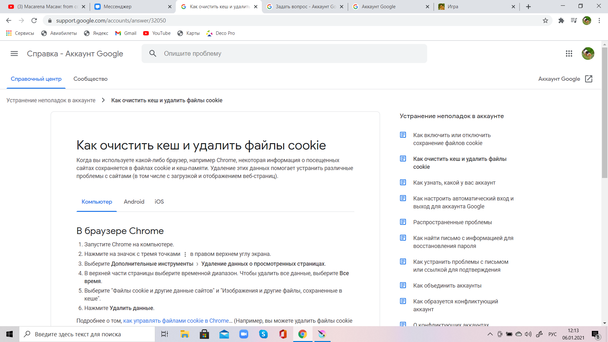Open the hamburger menu in Google Help
Viewport: 608px width, 342px height.
pos(14,54)
